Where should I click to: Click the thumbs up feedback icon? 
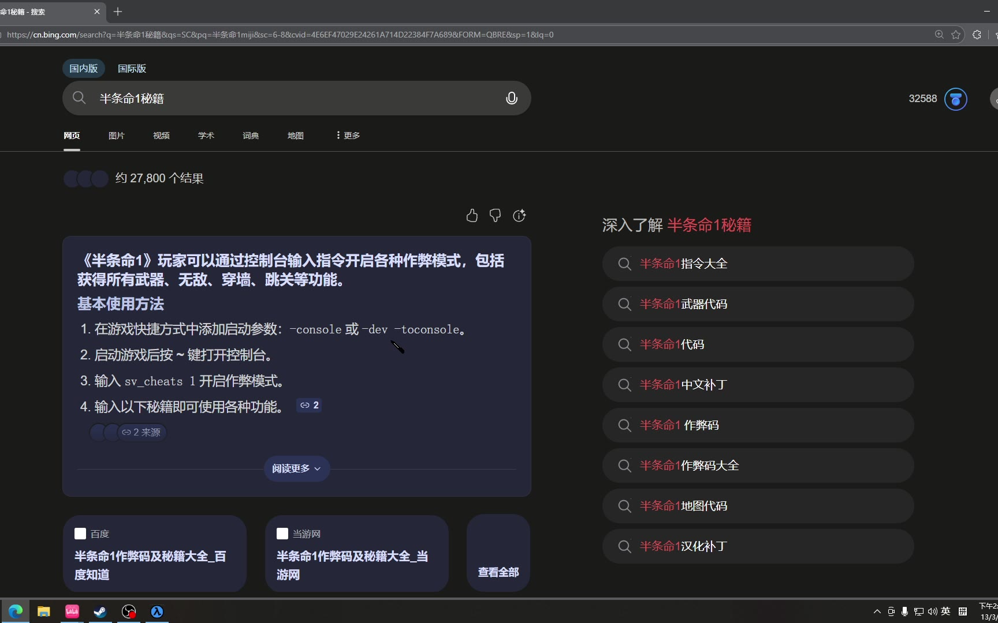click(472, 216)
